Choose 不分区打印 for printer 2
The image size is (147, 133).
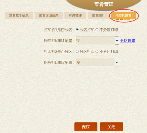pos(97,51)
